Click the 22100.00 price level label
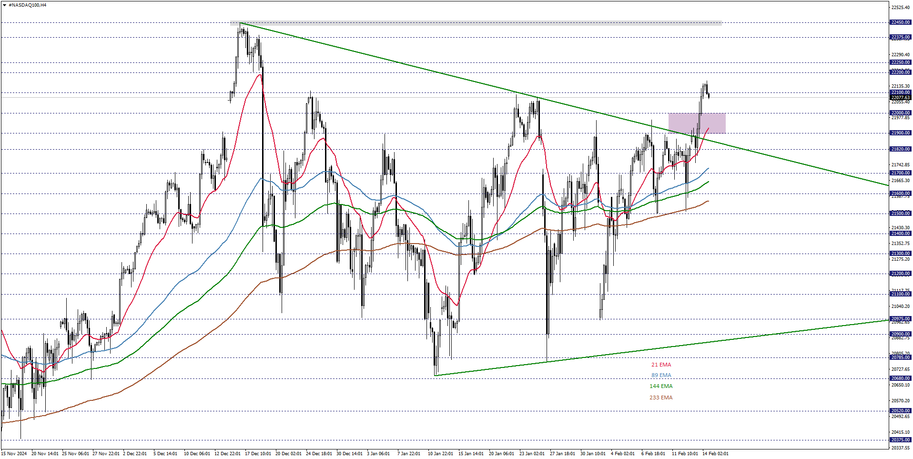913x459 pixels. pos(901,92)
